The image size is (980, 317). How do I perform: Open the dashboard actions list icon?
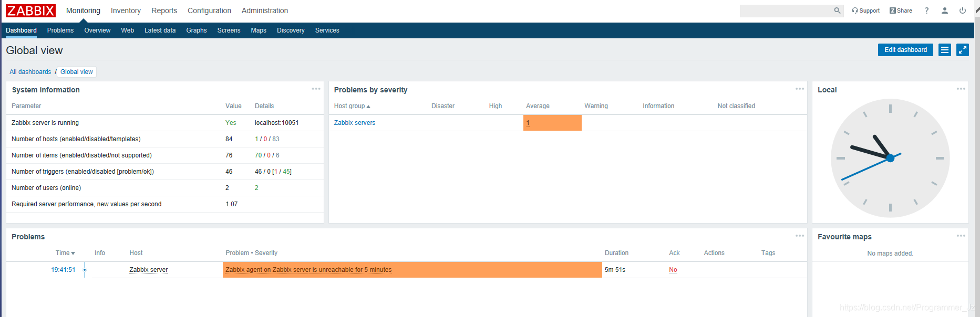point(945,50)
